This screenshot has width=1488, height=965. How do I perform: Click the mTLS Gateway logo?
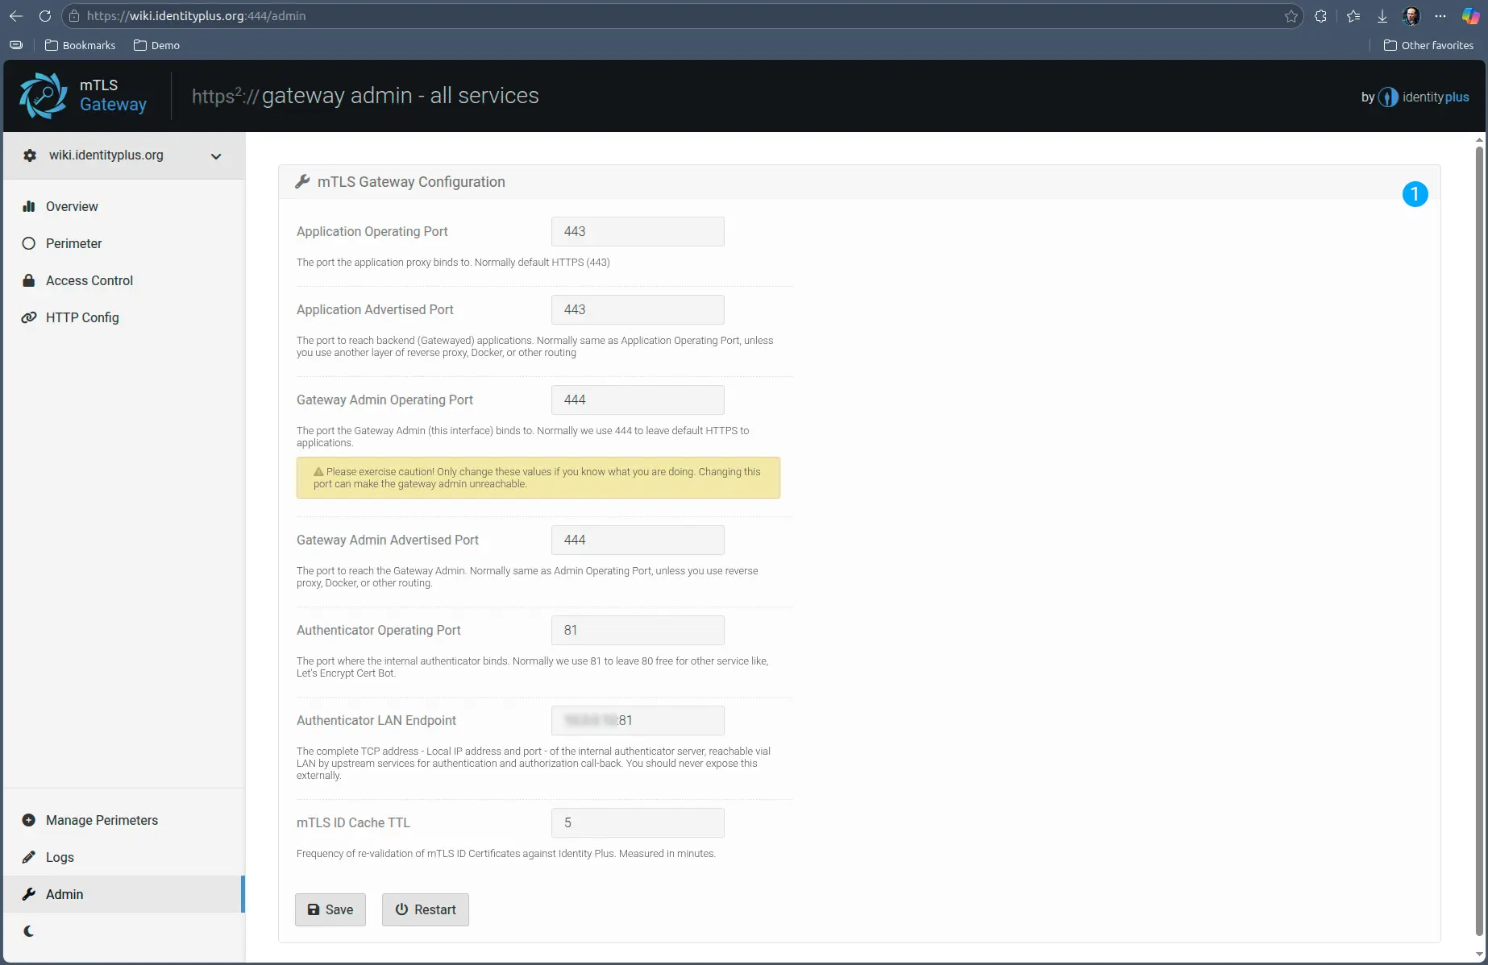tap(44, 95)
